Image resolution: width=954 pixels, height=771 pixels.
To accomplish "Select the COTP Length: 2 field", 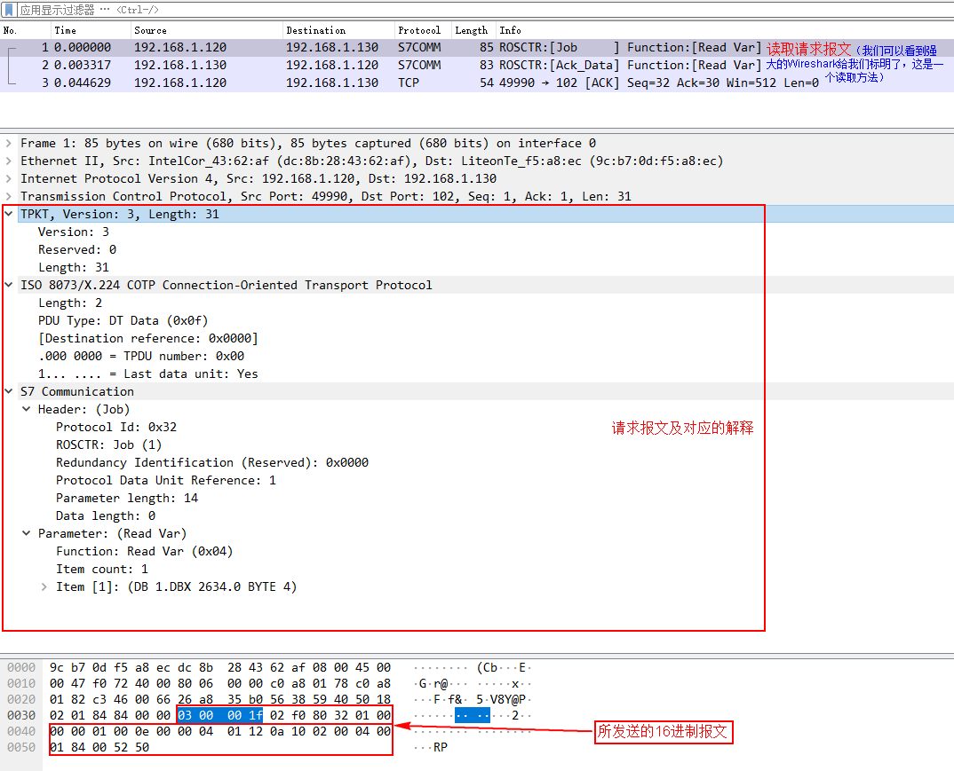I will [70, 303].
